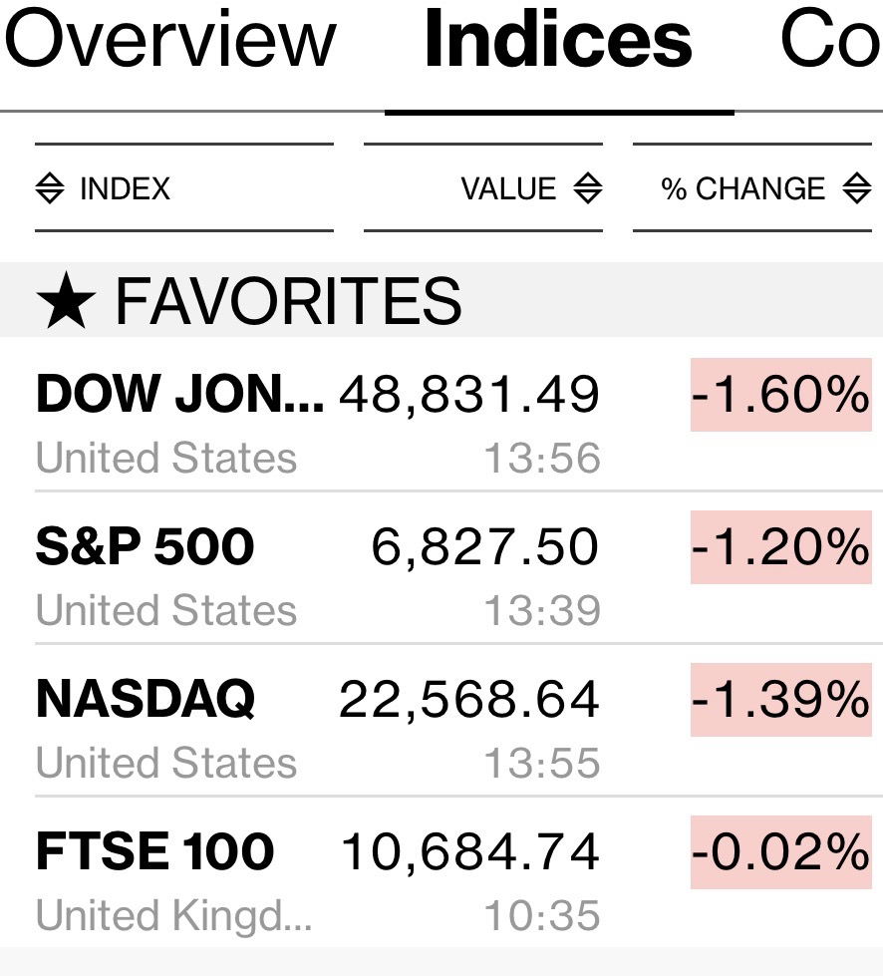
Task: Click the sort arrows beside % CHANGE
Action: click(857, 188)
